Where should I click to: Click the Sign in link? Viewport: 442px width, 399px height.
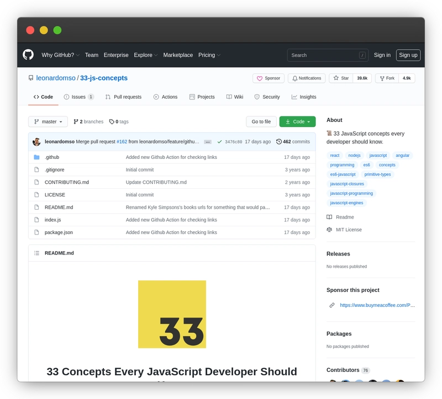[x=382, y=55]
